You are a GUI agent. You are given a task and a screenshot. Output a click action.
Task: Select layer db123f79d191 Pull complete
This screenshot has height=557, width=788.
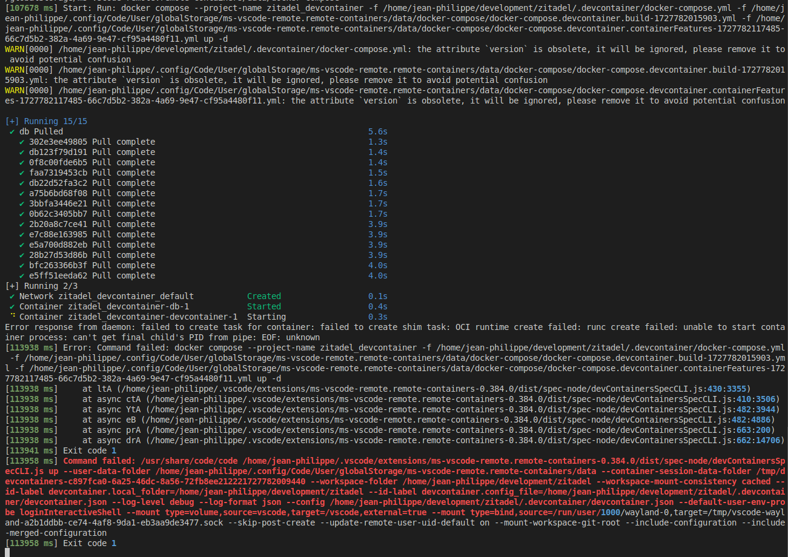(x=92, y=152)
